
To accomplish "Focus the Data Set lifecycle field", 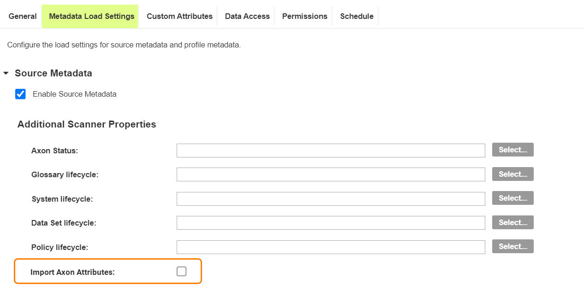I will coord(331,223).
